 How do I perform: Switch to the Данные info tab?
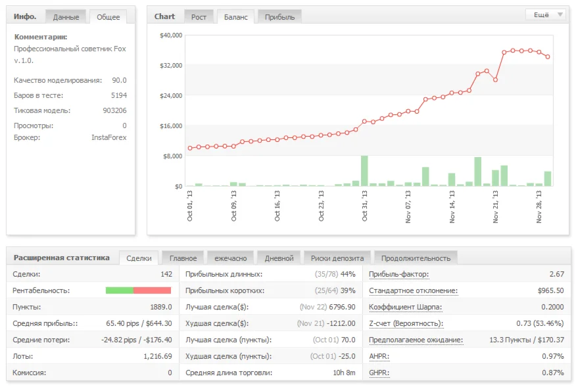coord(66,17)
